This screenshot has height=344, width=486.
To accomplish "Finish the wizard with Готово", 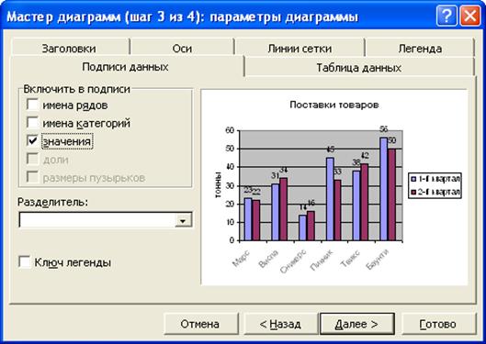I will 438,324.
